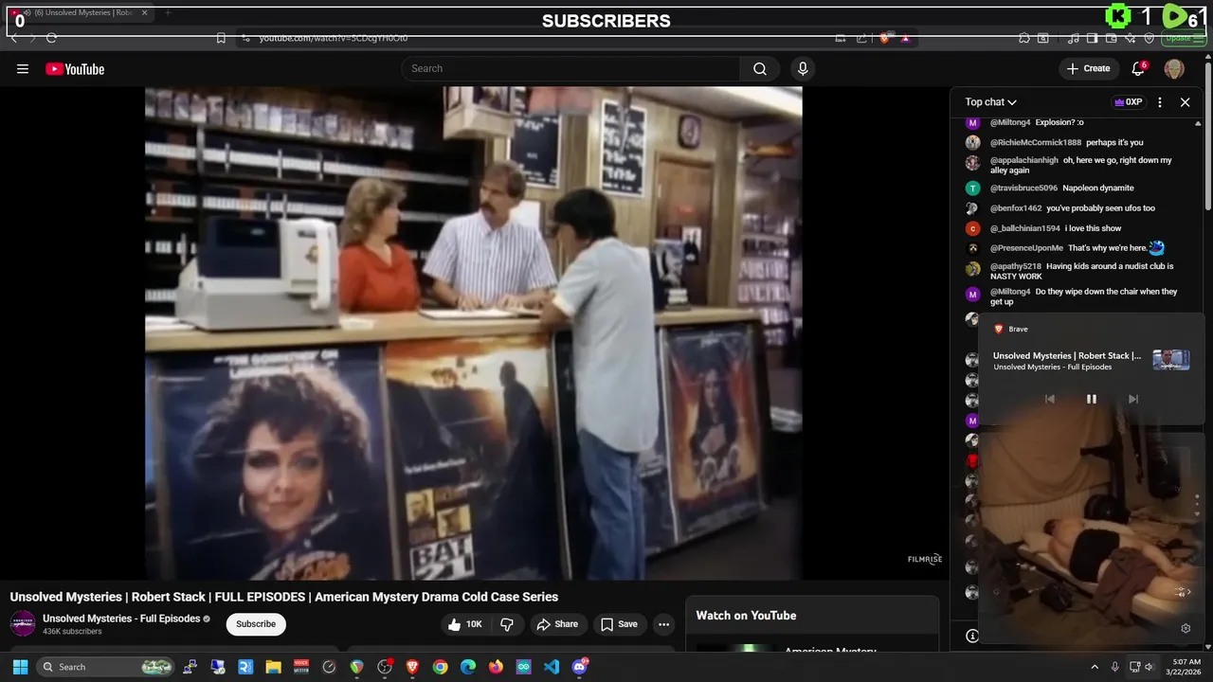This screenshot has width=1213, height=682.
Task: Open Firefox from the taskbar
Action: (x=496, y=667)
